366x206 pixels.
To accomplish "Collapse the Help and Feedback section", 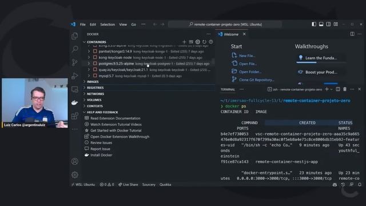I will (x=84, y=112).
